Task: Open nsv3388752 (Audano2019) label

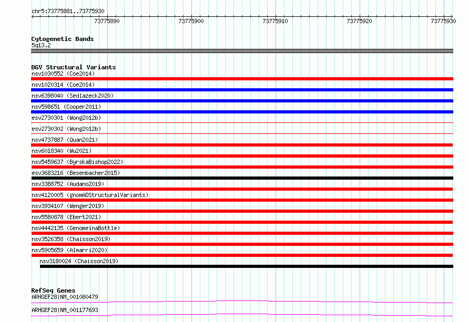Action: (68, 184)
